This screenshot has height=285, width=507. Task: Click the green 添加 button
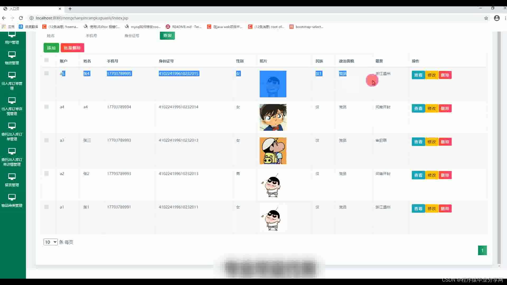click(x=51, y=48)
